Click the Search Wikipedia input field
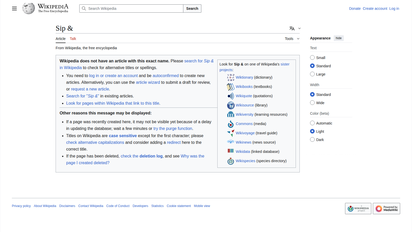This screenshot has width=412, height=232. tap(134, 9)
